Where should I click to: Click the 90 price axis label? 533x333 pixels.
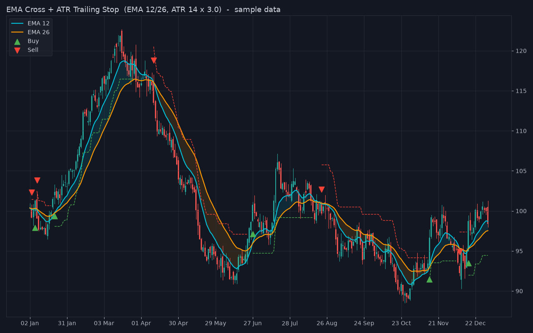tap(520, 291)
